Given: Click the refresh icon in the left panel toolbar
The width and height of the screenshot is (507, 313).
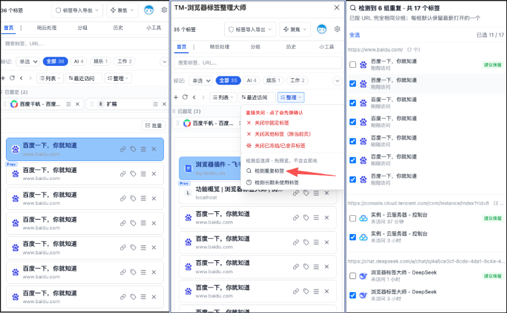Looking at the screenshot, I should click(x=12, y=78).
